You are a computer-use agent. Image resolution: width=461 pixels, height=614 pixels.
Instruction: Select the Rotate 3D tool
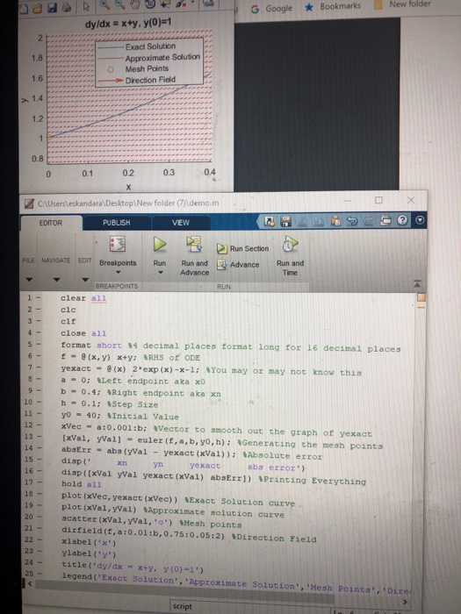click(150, 4)
